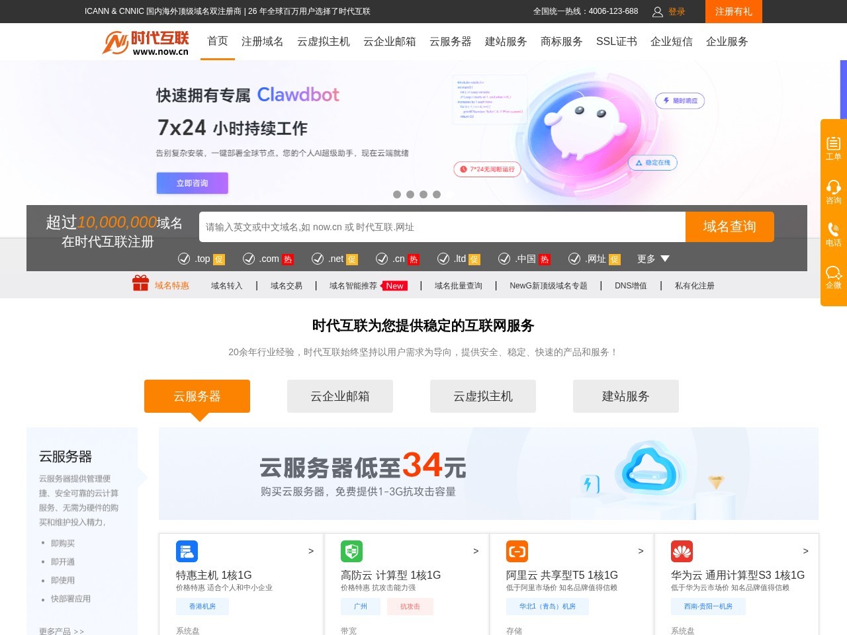The image size is (847, 635).
Task: Open the 咨询 online consultation sidebar icon
Action: click(x=833, y=192)
